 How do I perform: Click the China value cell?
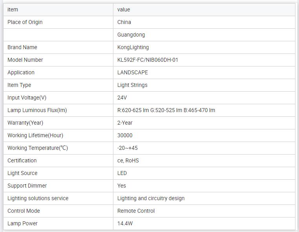pos(124,22)
